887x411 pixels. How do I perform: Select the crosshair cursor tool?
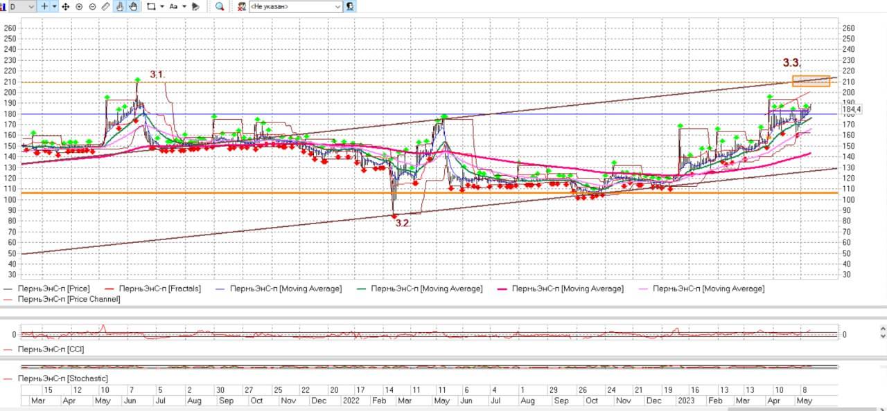pos(45,6)
